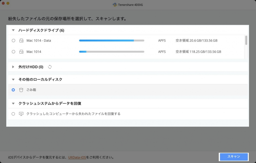Click the APFS label for Mac 1014
The height and width of the screenshot is (163, 256).
[x=162, y=52]
